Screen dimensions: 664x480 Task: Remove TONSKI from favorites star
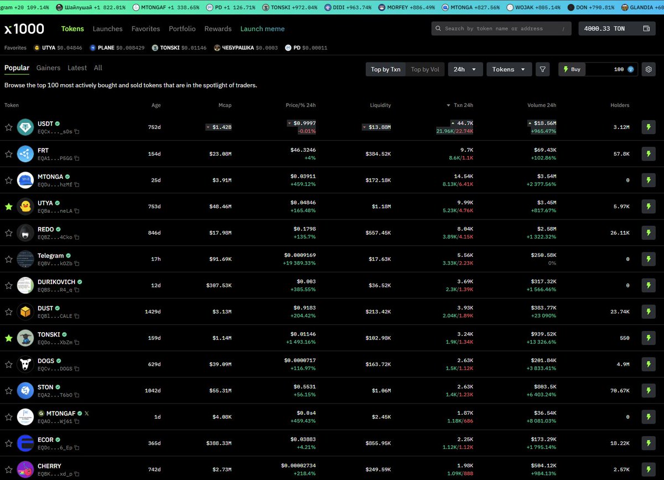click(x=8, y=338)
